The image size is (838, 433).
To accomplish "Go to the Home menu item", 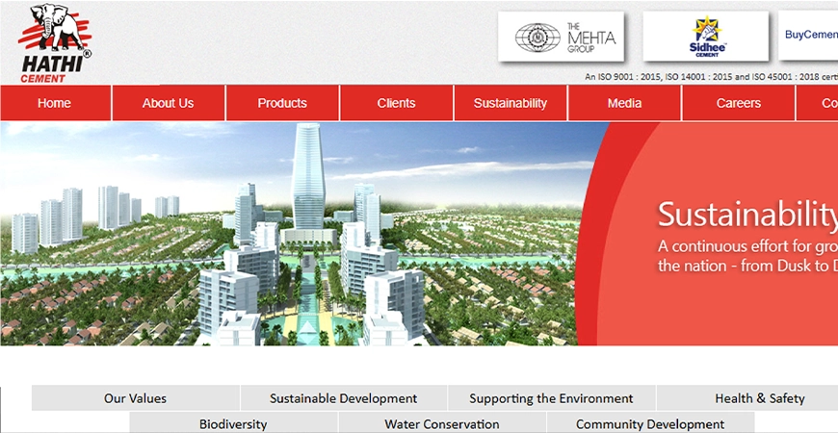I will click(x=55, y=103).
